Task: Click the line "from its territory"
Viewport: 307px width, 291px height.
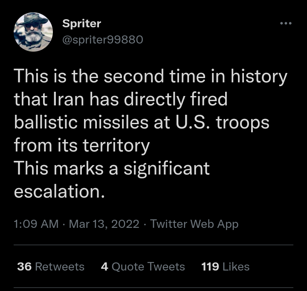Action: coord(81,146)
